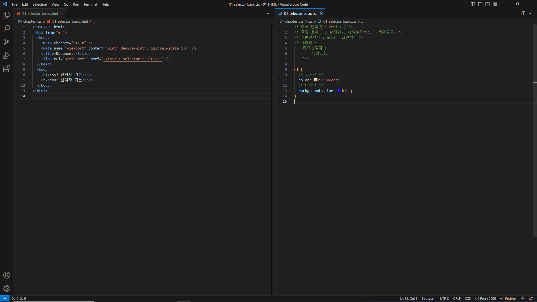Screen dimensions: 537x302
Task: Click the burlywood color swatch
Action: click(x=316, y=80)
